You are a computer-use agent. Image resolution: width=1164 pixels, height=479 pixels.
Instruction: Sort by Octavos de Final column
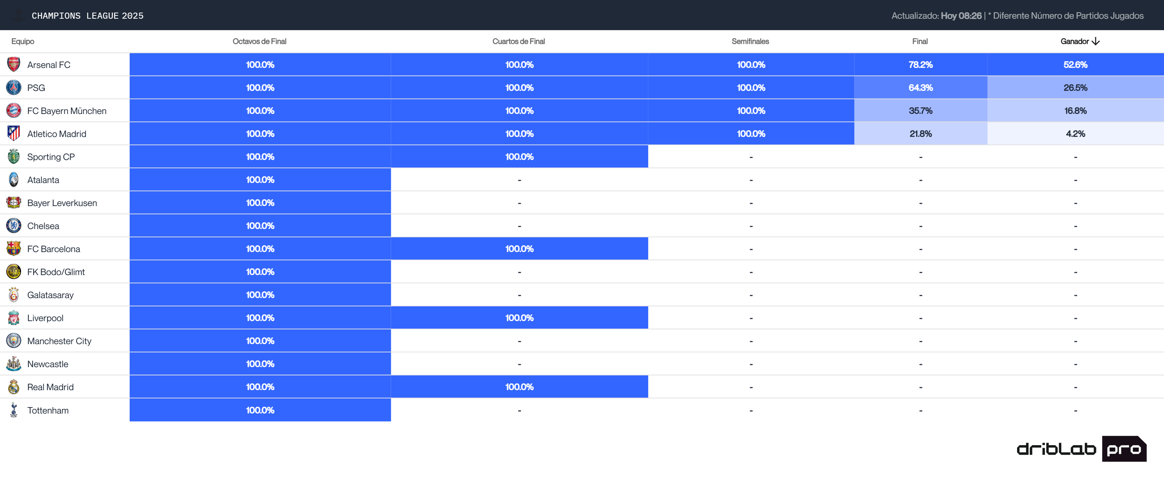coord(259,41)
